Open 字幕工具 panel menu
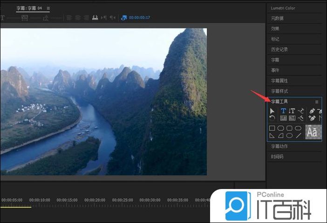 (x=317, y=101)
